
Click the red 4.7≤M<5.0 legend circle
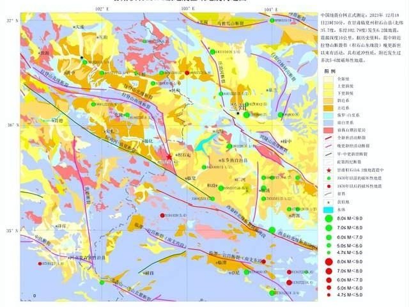pyautogui.click(x=327, y=296)
